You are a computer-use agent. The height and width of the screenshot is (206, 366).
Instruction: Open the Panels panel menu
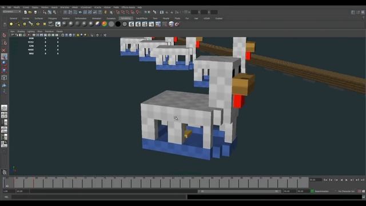coord(59,31)
